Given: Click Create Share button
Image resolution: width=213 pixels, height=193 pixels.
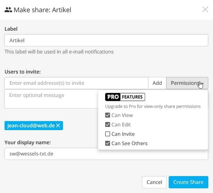Looking at the screenshot, I should pos(188,182).
